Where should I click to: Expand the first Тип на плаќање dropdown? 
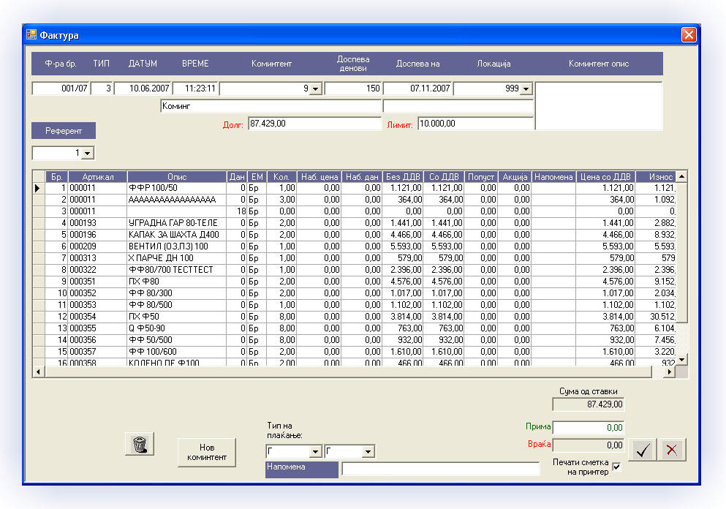tap(315, 452)
